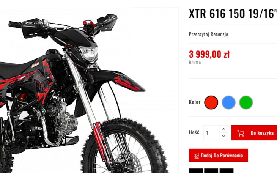Screen dimensions: 277x173
Task: Click the first black square share button
Action: 196,171
